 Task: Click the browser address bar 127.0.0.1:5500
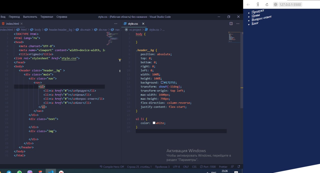(290, 4)
